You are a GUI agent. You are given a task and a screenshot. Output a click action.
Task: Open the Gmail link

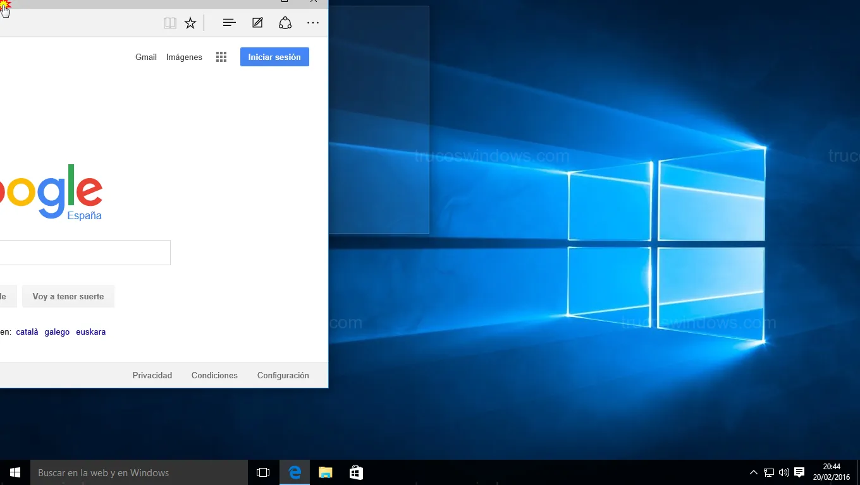[145, 57]
